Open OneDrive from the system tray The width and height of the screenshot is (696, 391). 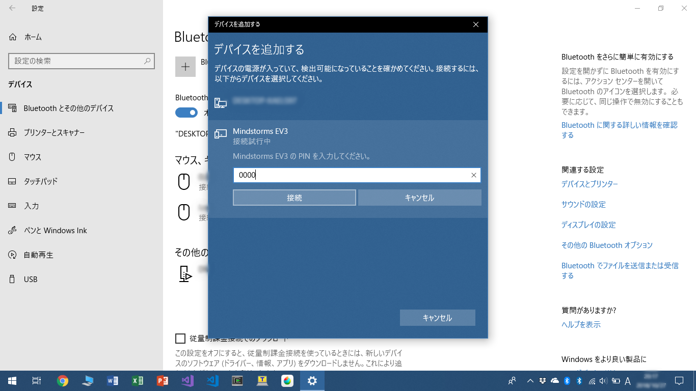pyautogui.click(x=555, y=380)
